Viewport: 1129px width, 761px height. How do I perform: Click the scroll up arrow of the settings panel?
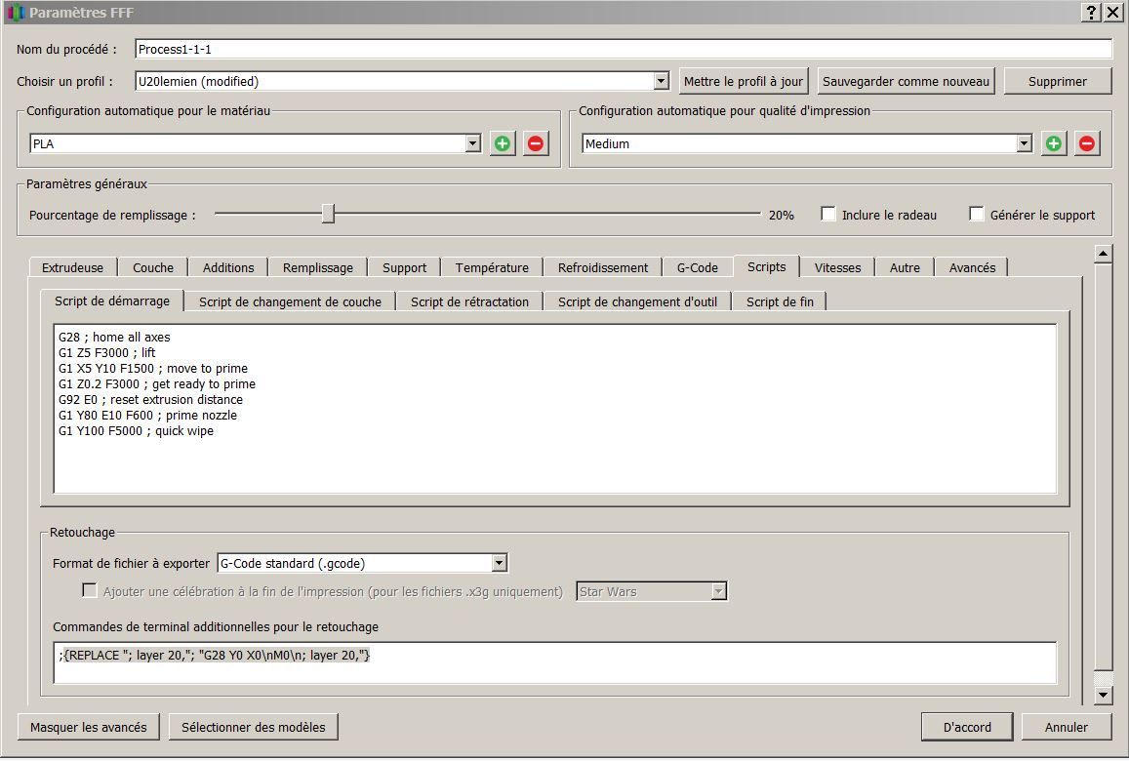[1103, 254]
